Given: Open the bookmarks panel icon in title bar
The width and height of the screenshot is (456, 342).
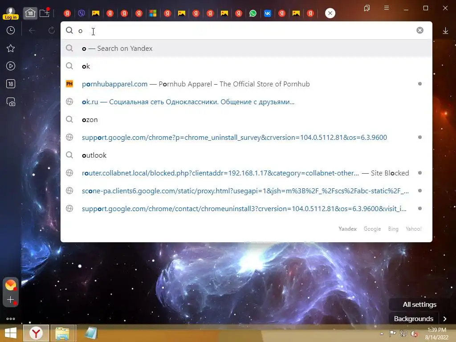Looking at the screenshot, I should [367, 8].
